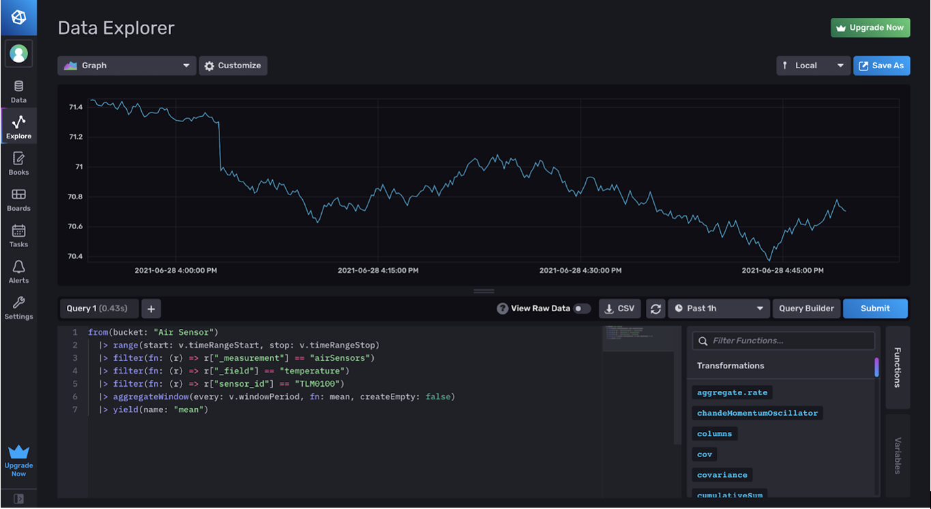Open Settings wrench in sidebar

point(18,308)
